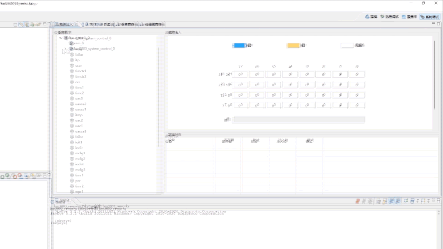Clear the console output icon
The image size is (443, 249).
379,201
